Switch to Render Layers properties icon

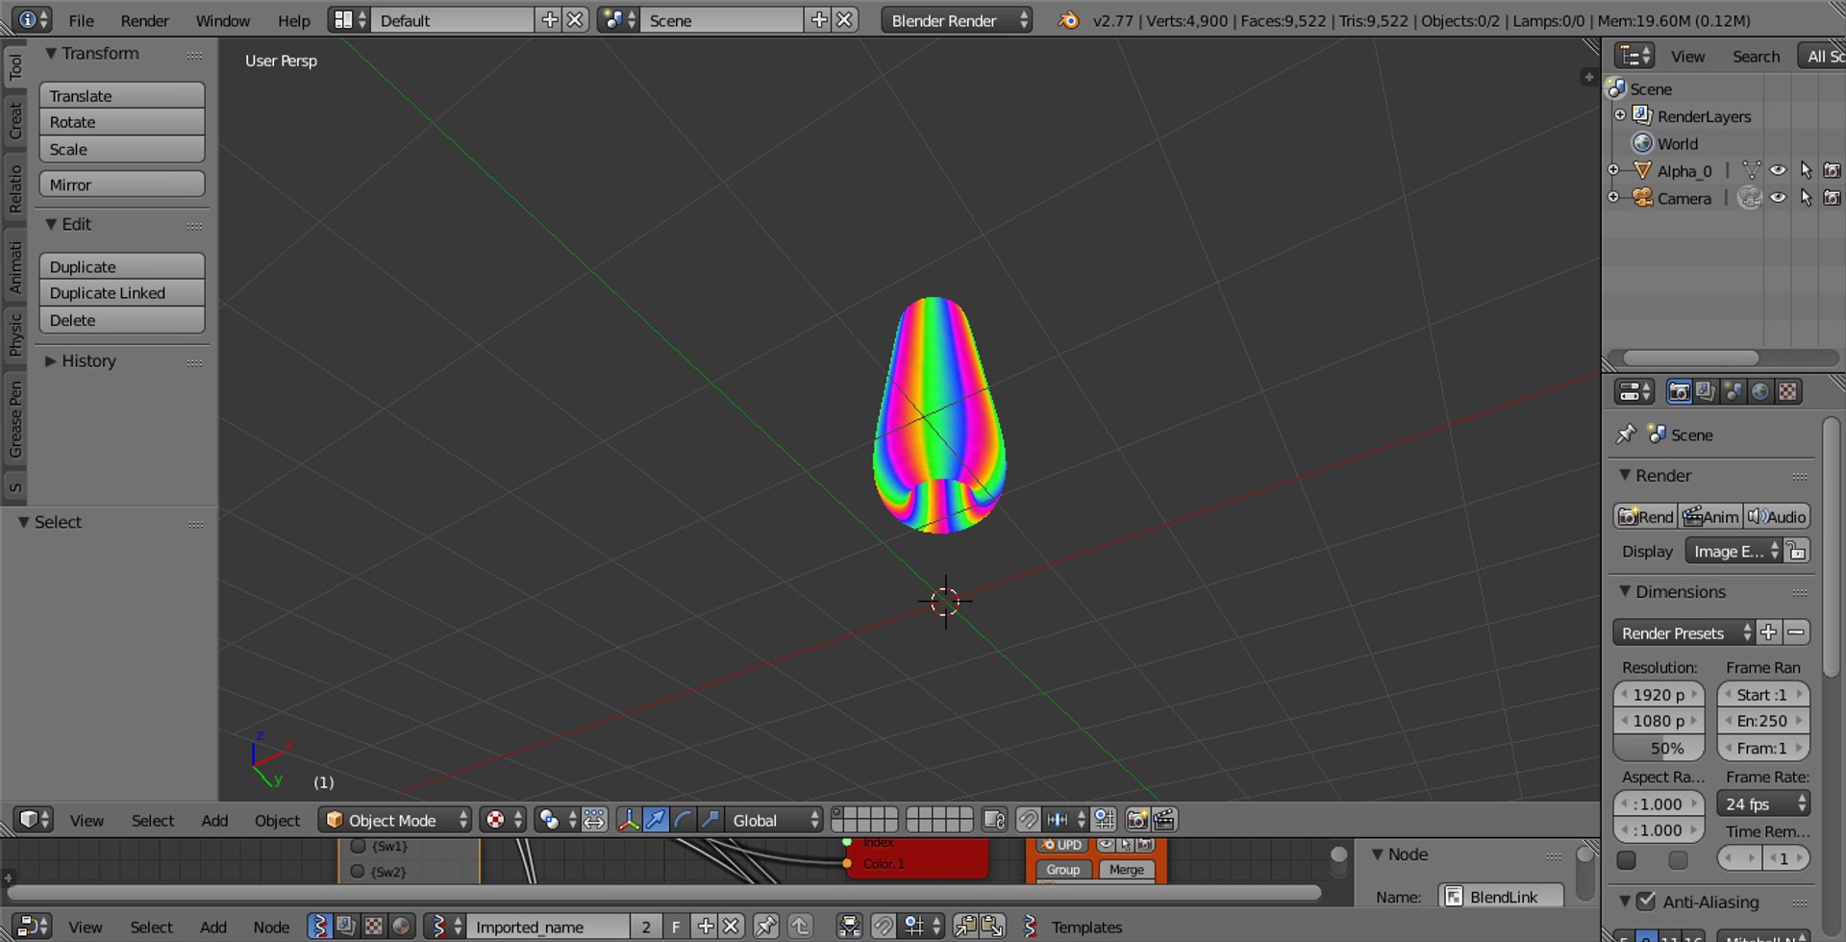tap(1706, 392)
